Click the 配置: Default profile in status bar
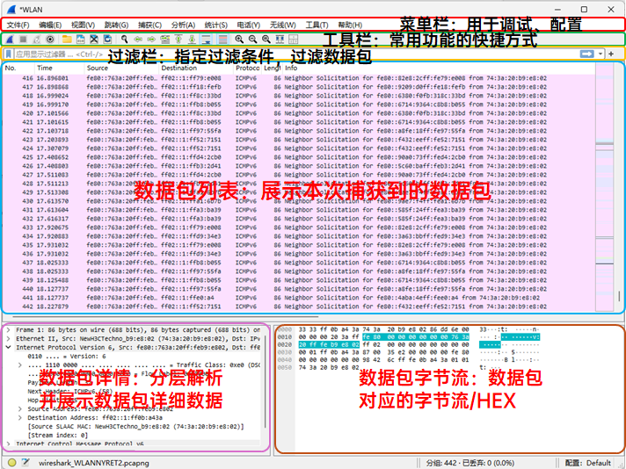This screenshot has width=626, height=469. click(588, 463)
